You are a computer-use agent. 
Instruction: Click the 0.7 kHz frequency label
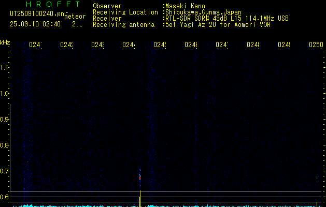[x=4, y=171]
